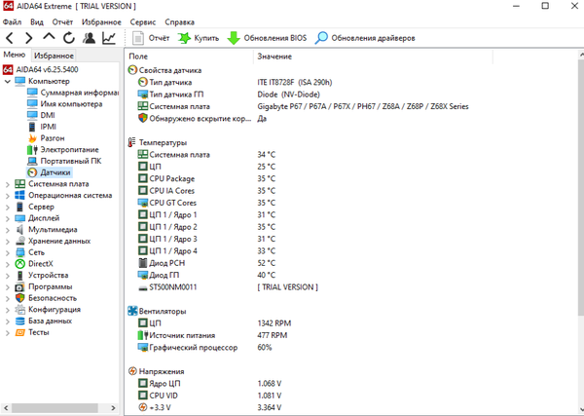
Task: Click the Отчёт toolbar button
Action: coord(151,38)
